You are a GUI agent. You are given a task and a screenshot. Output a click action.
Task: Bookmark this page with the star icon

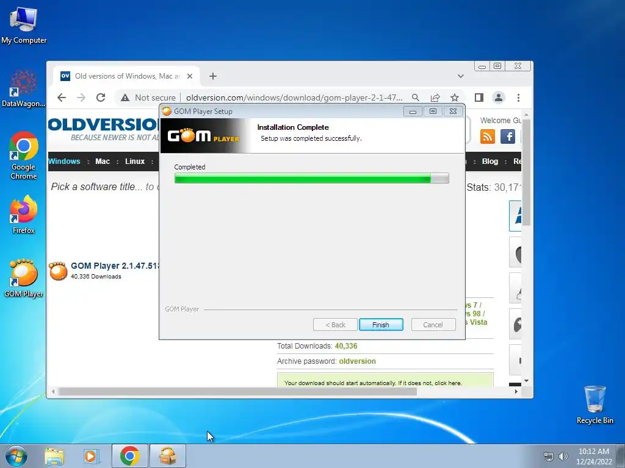point(454,97)
